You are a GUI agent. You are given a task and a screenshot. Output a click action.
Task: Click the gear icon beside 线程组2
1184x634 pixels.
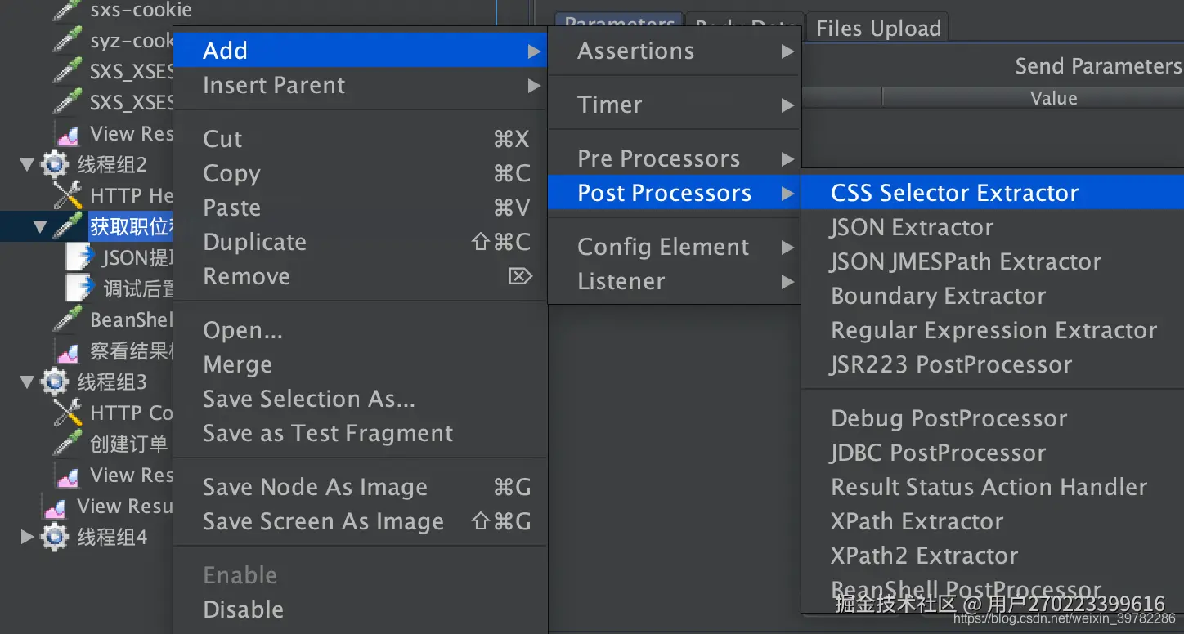pos(55,164)
